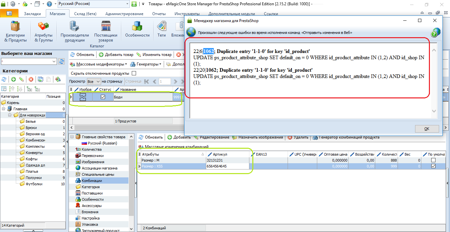Screen dimensions: 450x232
Task: Click the Features ribbon icon
Action: 137,32
